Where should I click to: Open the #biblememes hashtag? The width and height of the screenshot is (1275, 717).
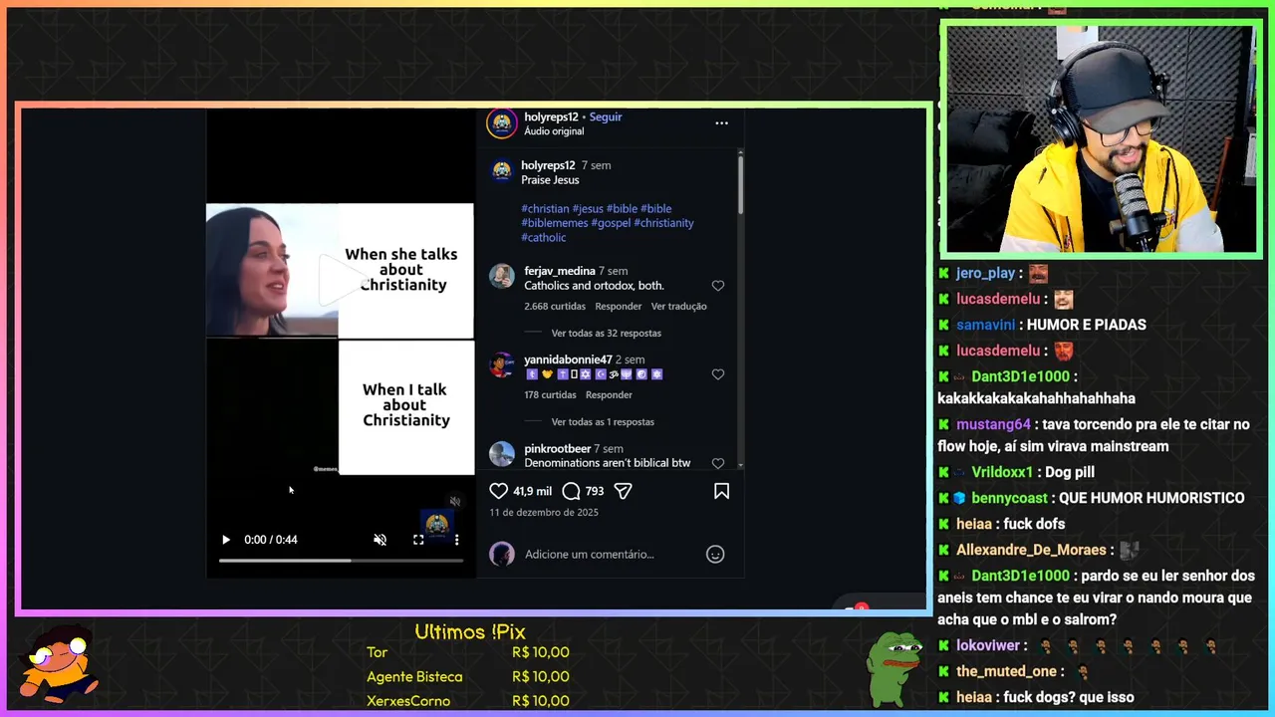pyautogui.click(x=555, y=223)
